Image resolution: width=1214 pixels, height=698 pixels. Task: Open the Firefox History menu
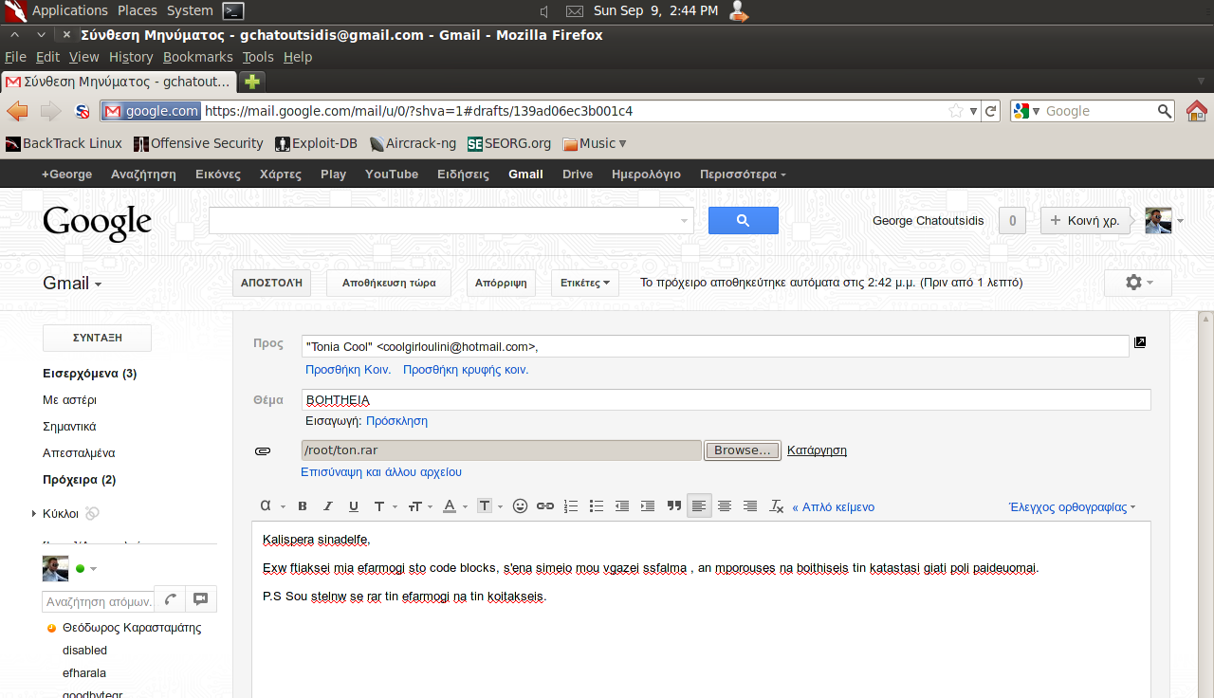(131, 57)
